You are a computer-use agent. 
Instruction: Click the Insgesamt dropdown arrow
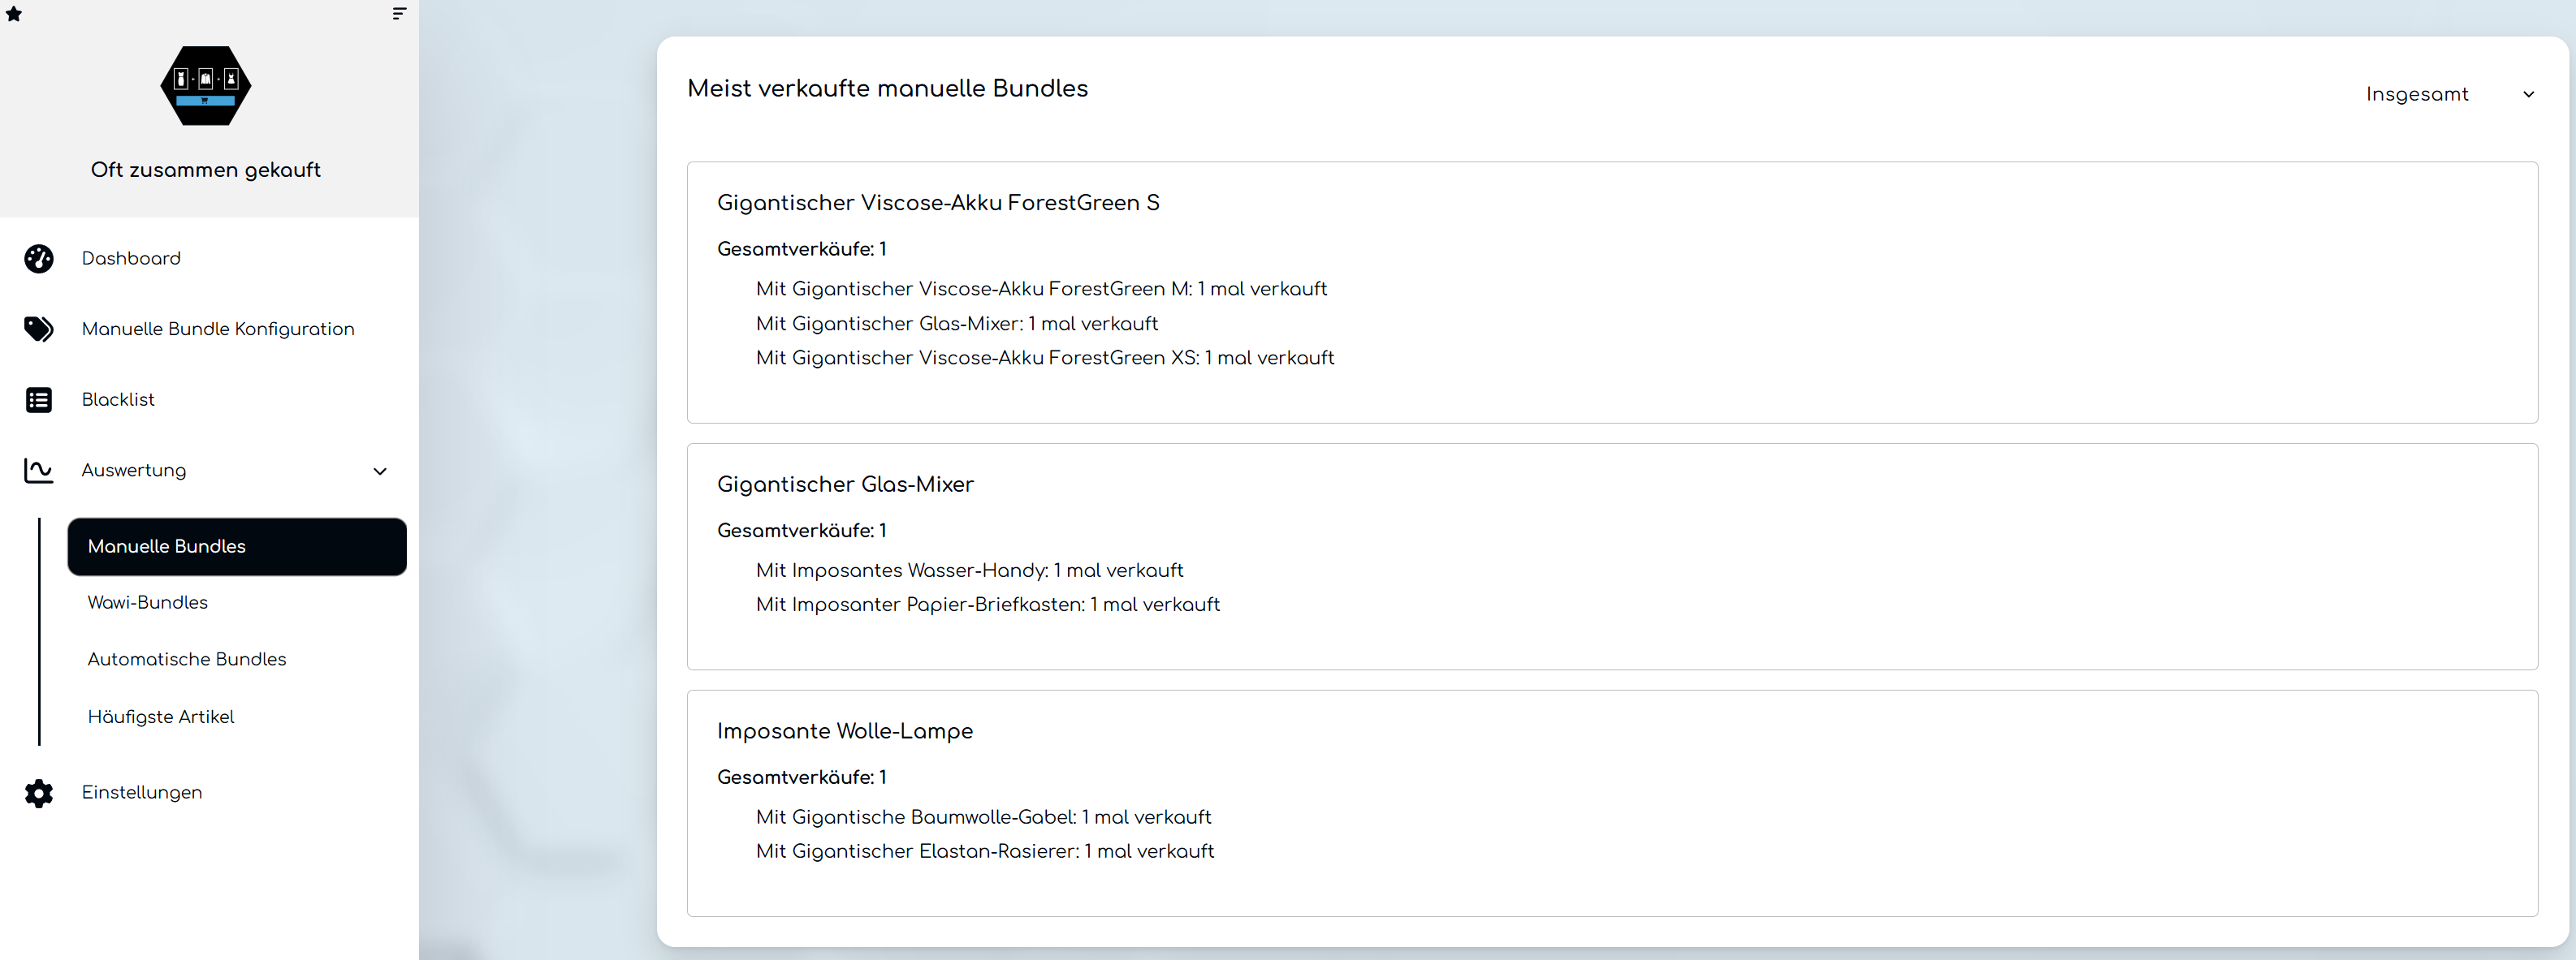point(2528,95)
